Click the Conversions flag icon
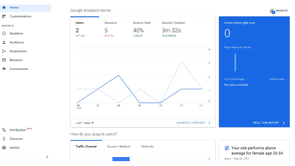 point(4,69)
